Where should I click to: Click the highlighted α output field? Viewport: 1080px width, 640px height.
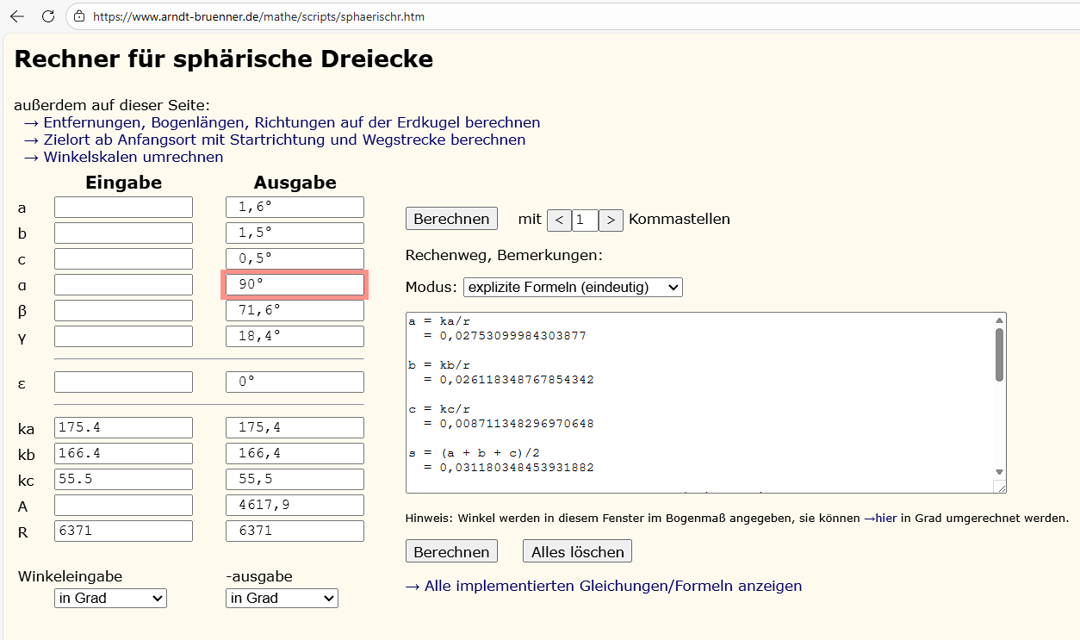[295, 285]
